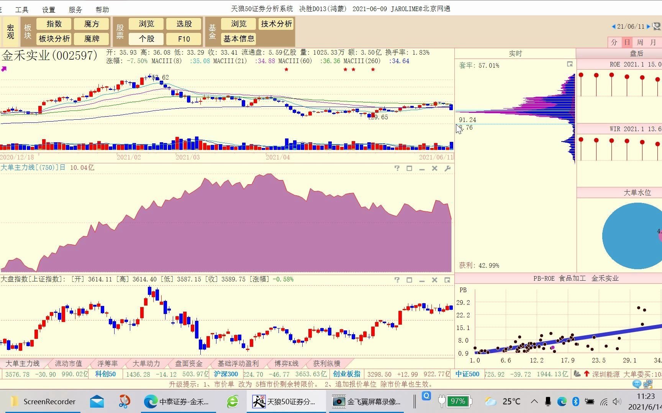Switch to 分 minute chart period
Image resolution: width=662 pixels, height=413 pixels.
[614, 42]
